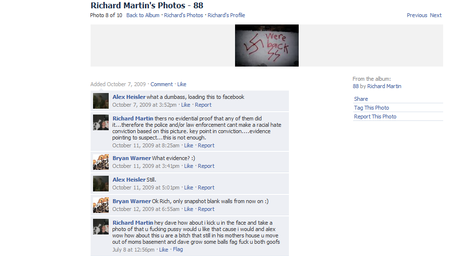
Task: Advance to the Next photo
Action: [x=436, y=15]
